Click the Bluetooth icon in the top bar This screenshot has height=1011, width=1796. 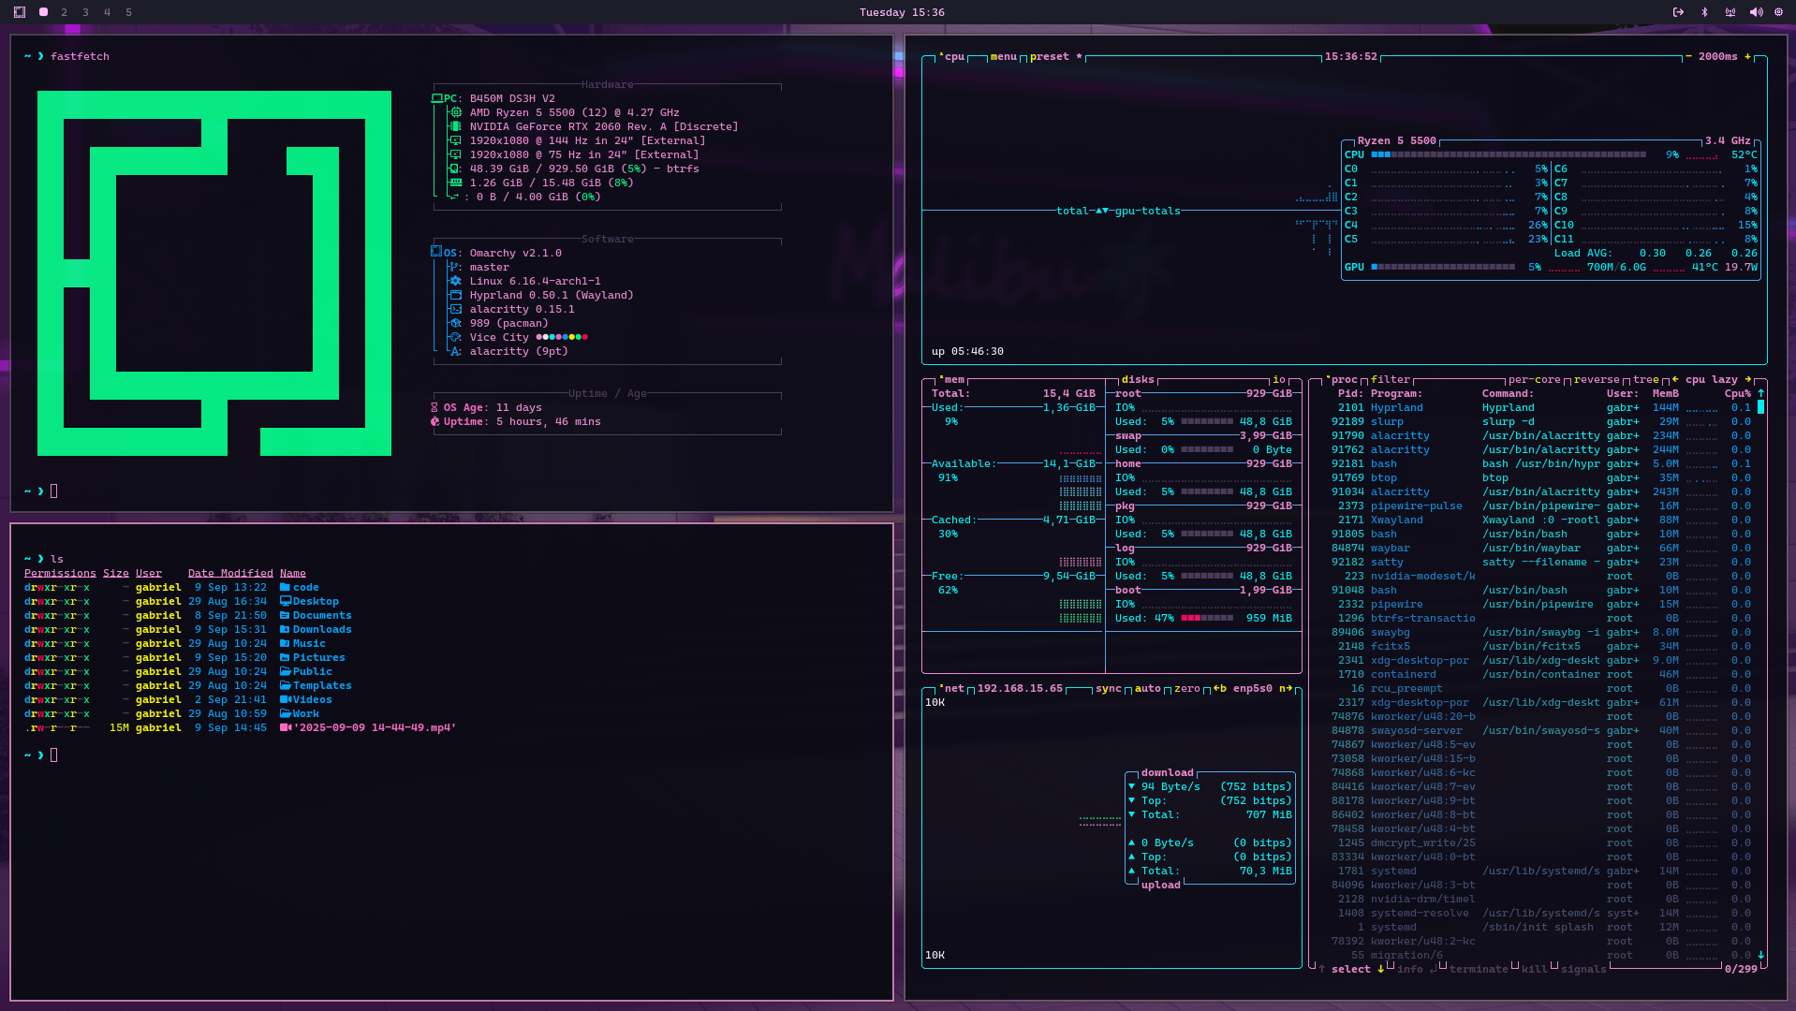click(1704, 12)
